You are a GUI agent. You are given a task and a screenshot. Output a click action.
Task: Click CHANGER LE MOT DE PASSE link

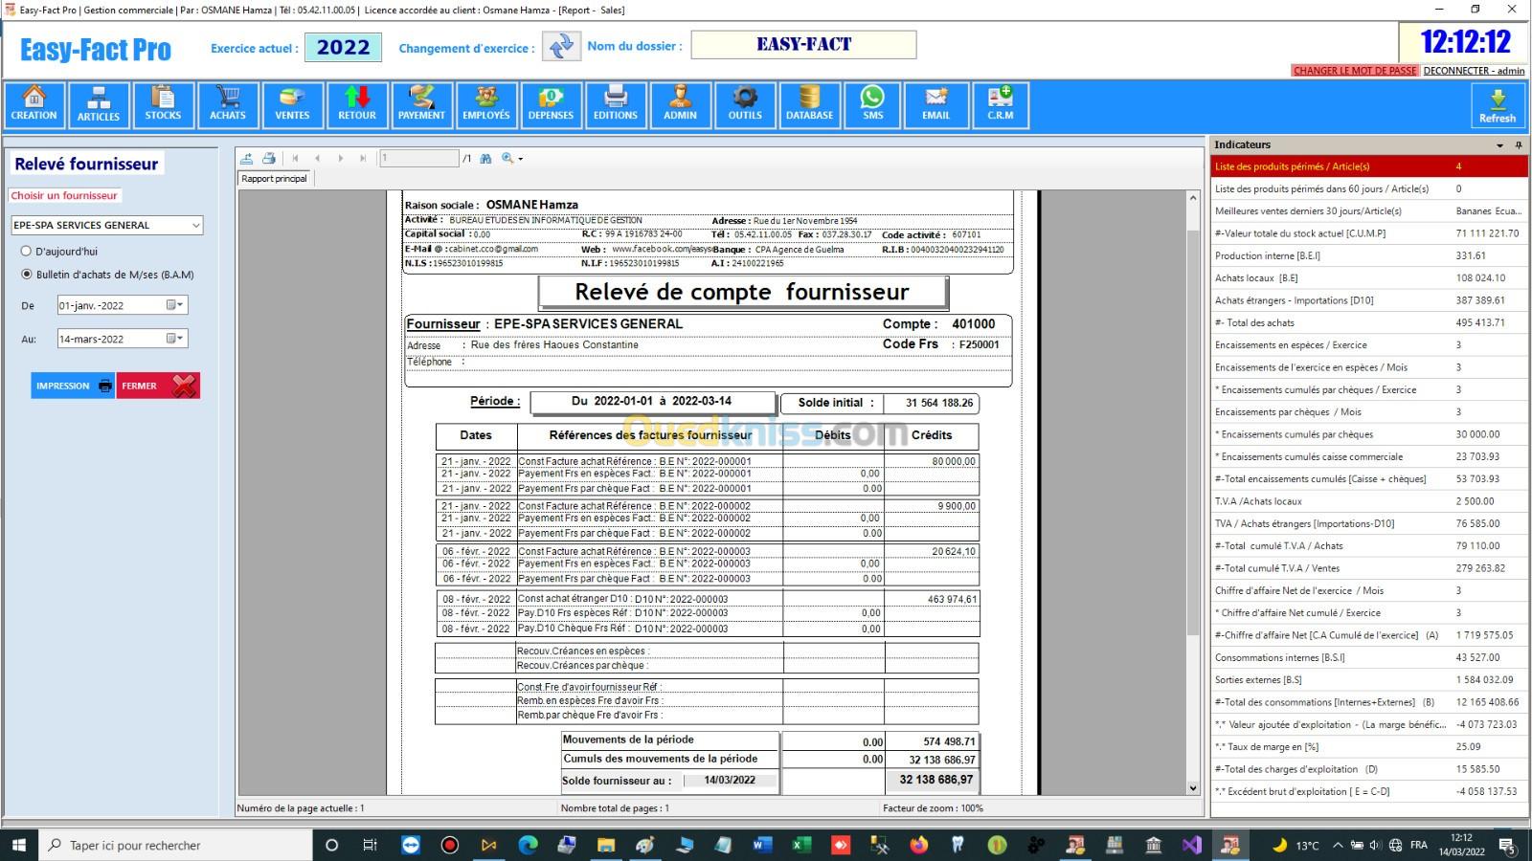pyautogui.click(x=1354, y=71)
